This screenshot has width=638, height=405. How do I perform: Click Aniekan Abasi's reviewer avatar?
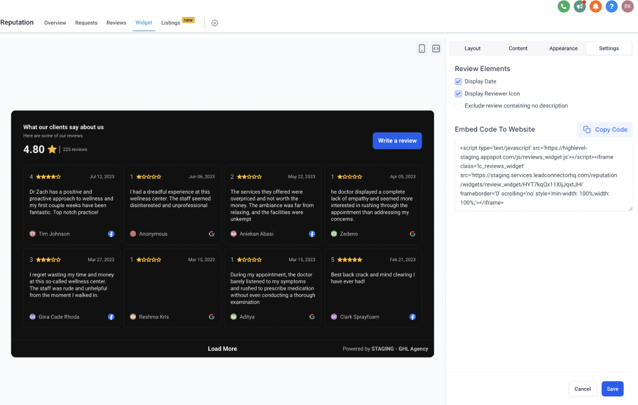[233, 234]
